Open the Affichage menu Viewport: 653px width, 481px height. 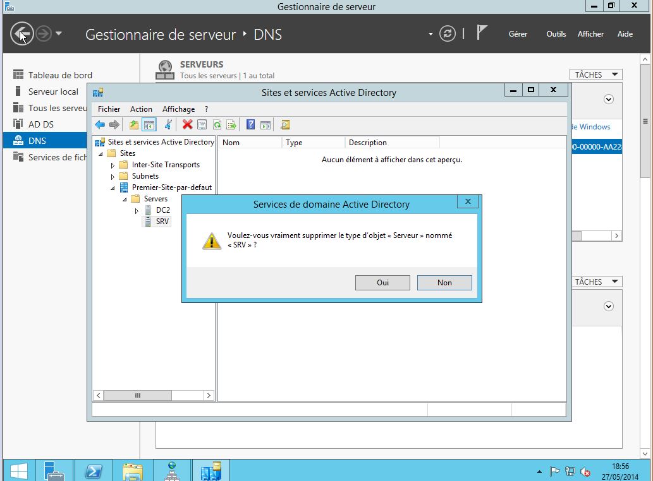(x=178, y=109)
